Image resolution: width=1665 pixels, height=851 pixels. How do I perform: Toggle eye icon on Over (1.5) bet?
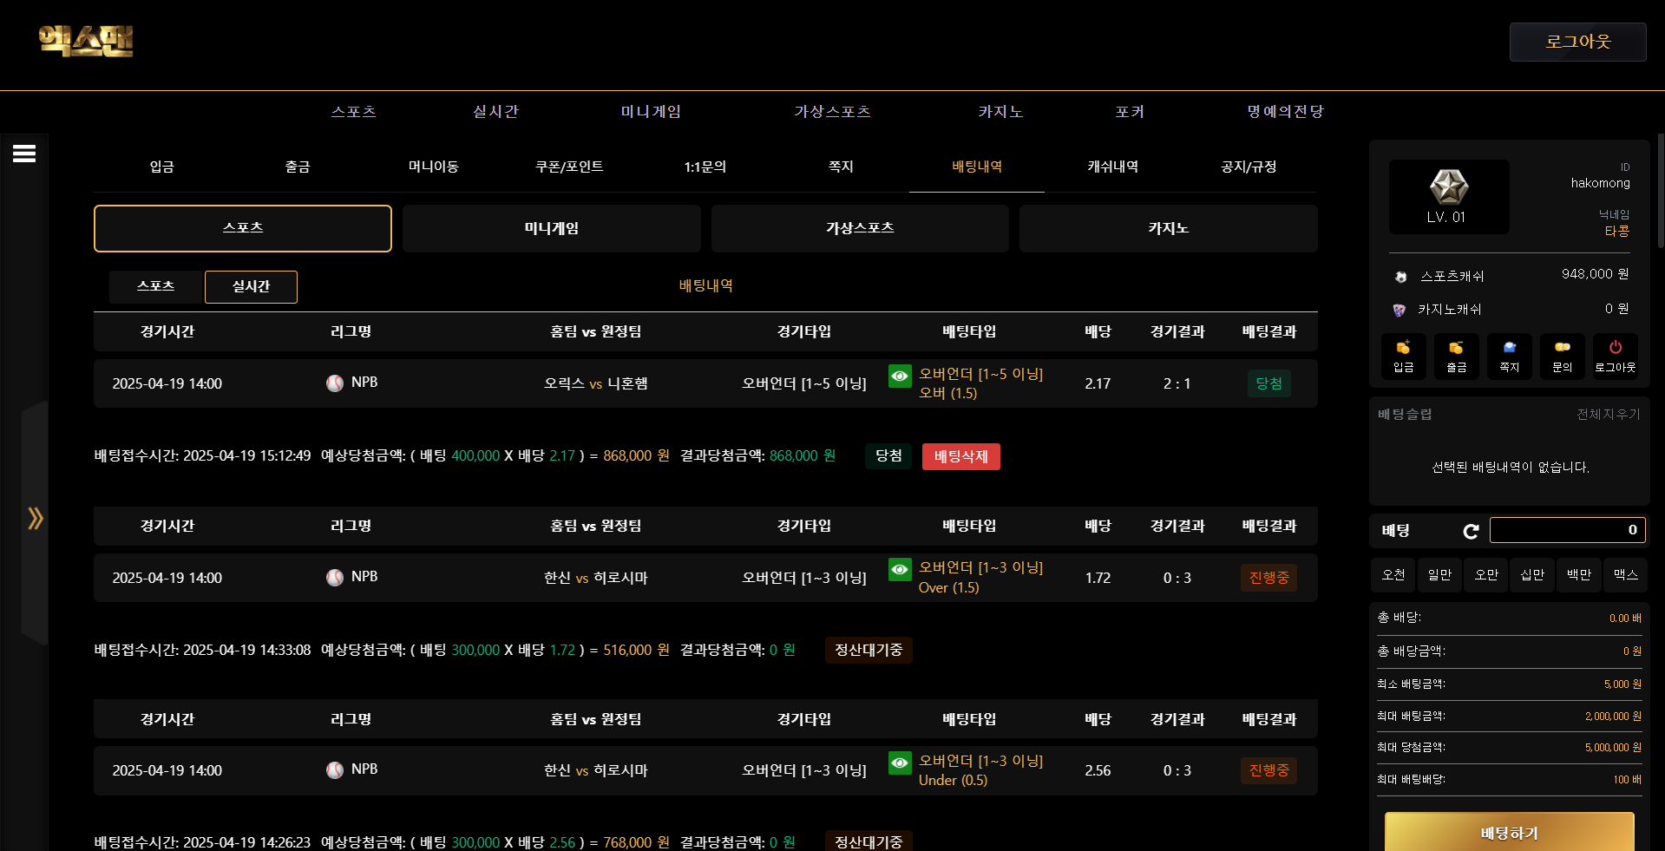click(x=900, y=569)
